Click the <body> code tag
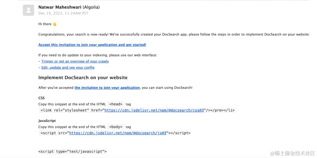 [116, 127]
